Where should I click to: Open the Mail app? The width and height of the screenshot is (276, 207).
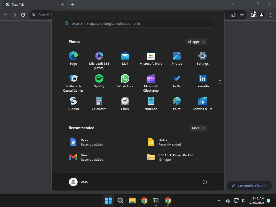point(125,59)
